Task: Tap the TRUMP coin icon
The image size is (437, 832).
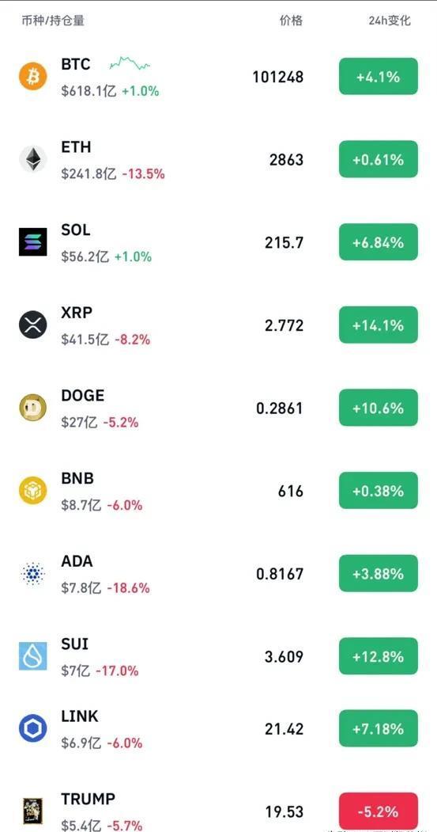Action: [33, 811]
